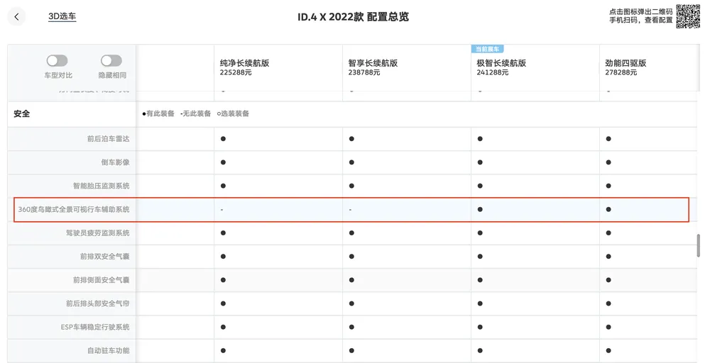This screenshot has width=710, height=363.
Task: Click 360度 dot cell under 劲能四驱版
Action: 608,209
